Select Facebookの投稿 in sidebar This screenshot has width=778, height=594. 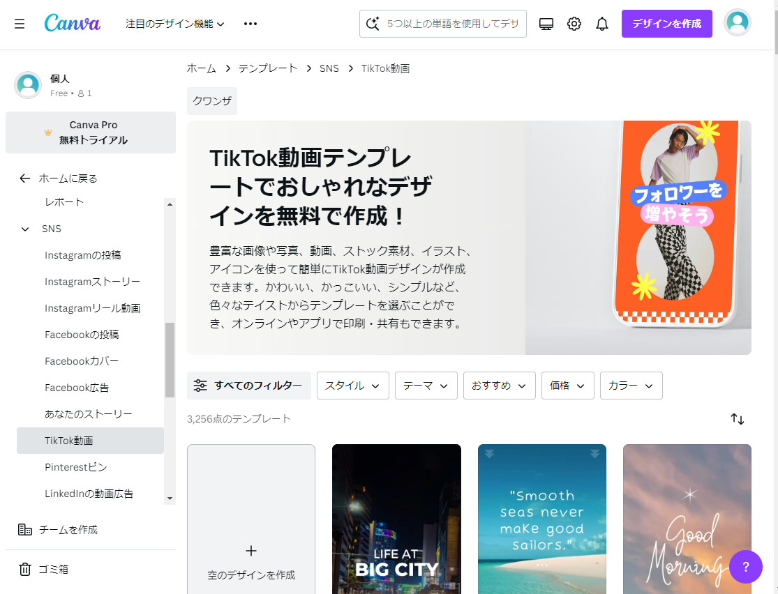(90, 335)
